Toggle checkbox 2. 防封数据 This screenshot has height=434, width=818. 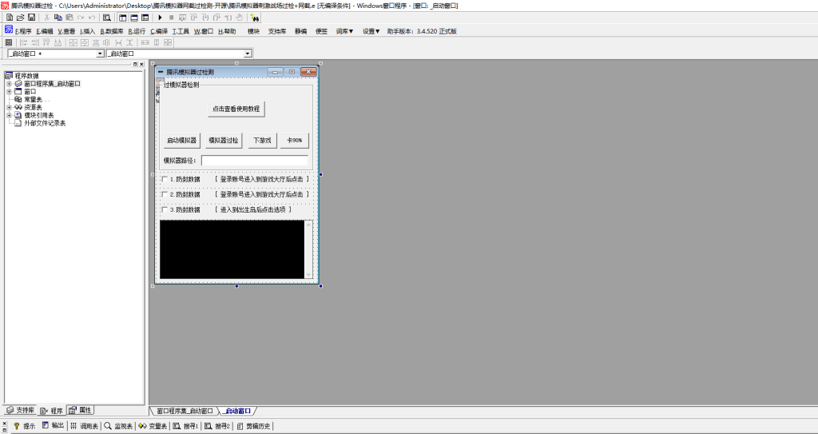(x=165, y=194)
